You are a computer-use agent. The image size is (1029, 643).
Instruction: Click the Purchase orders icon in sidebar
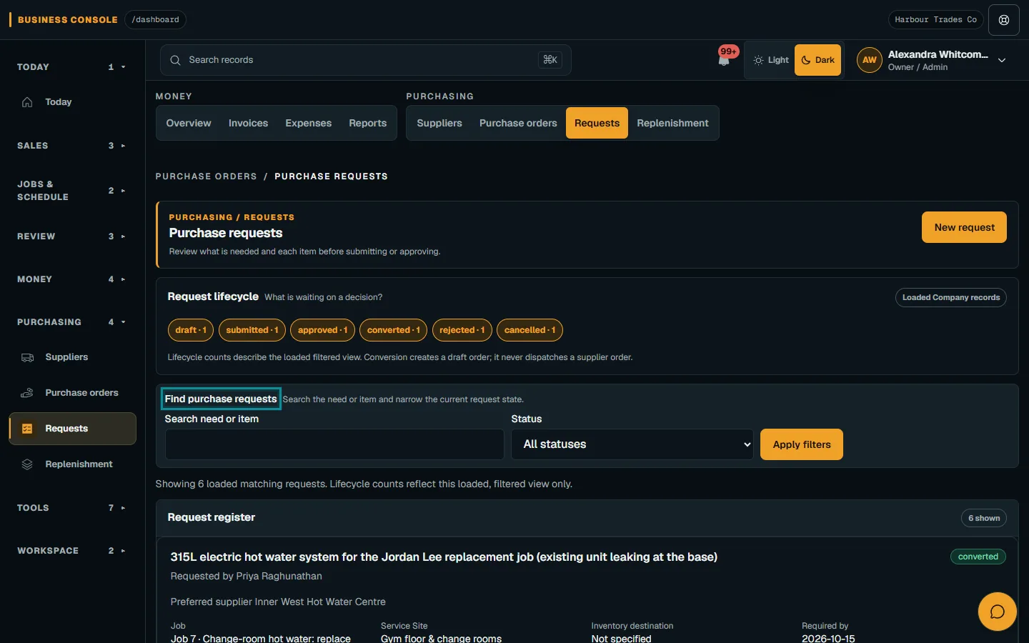pos(27,393)
